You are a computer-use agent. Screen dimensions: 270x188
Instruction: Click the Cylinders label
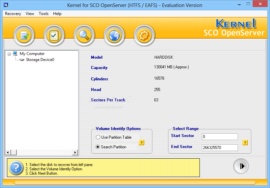100,79
